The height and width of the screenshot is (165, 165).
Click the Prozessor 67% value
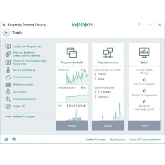coord(83,70)
